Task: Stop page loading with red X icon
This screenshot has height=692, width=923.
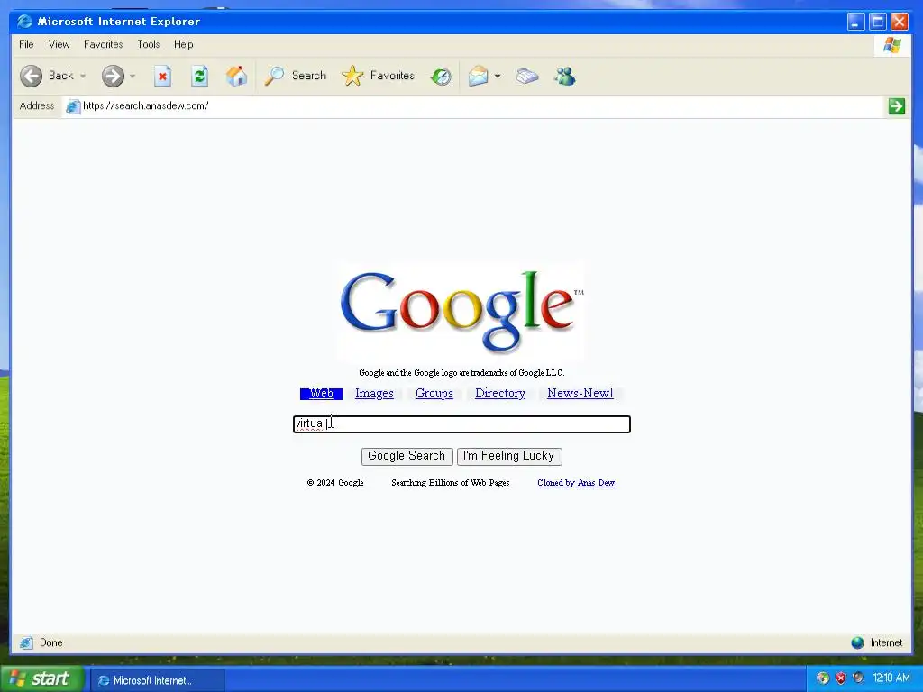Action: [x=162, y=76]
